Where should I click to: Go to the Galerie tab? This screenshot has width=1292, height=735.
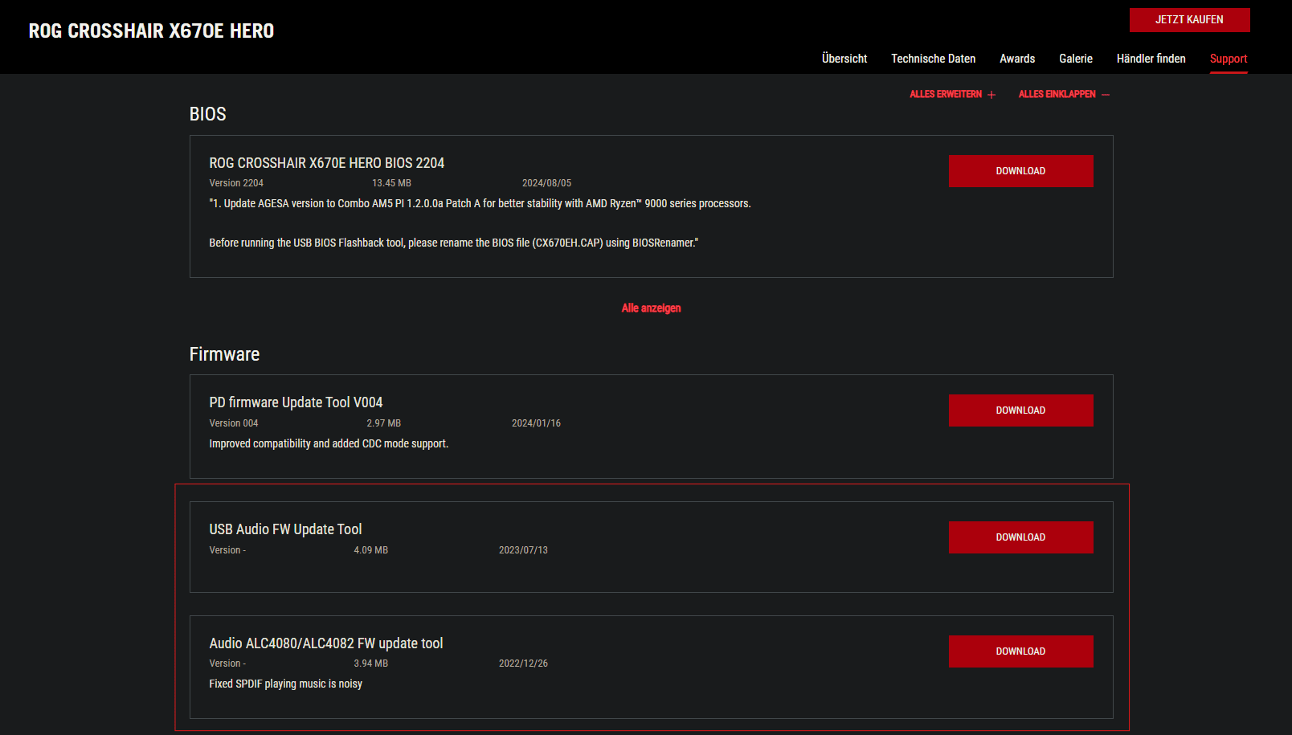point(1075,59)
